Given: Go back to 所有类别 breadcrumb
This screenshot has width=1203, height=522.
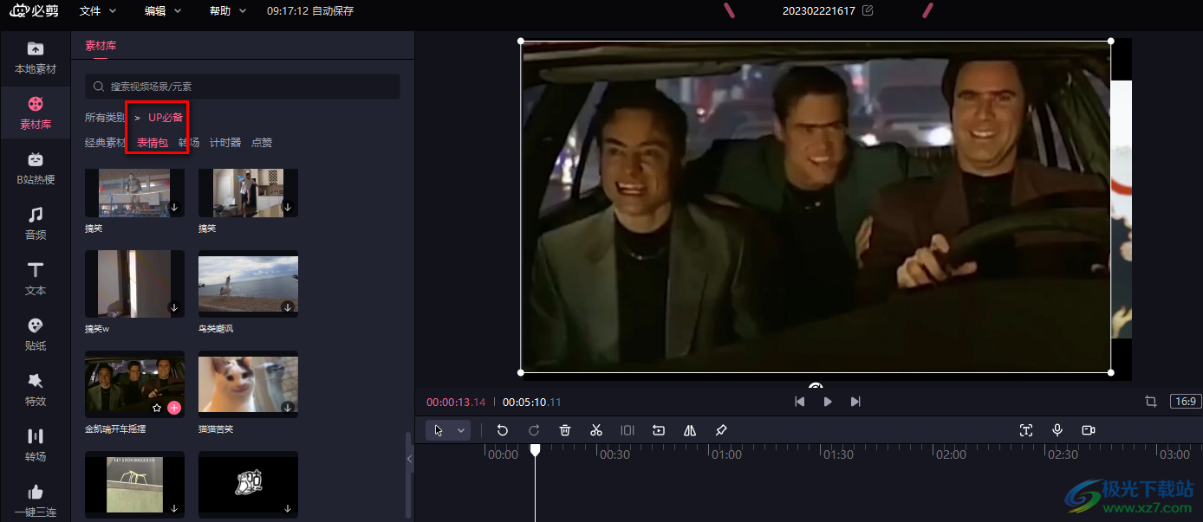Looking at the screenshot, I should click(x=105, y=117).
